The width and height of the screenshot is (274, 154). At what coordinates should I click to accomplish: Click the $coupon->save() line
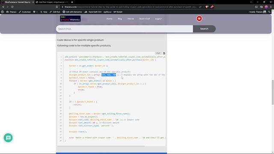[78, 132]
